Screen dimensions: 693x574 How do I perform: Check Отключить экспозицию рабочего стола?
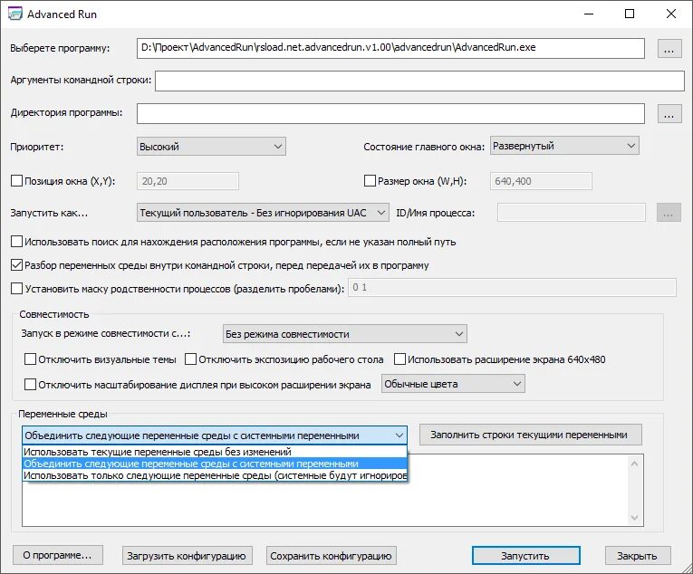[x=190, y=359]
